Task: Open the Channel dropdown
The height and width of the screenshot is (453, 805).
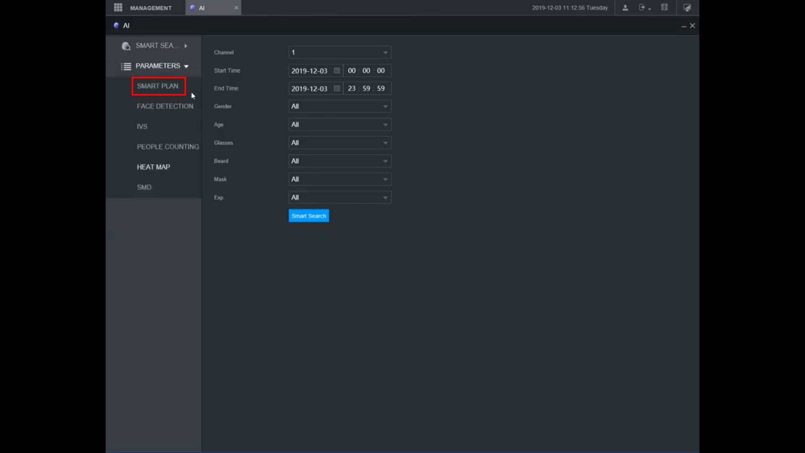Action: (x=340, y=52)
